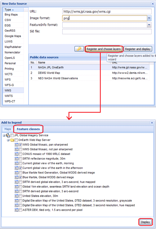This screenshot has height=229, width=156.
Task: Uncheck Blue Marble, Global MODIS derived image
Action: (x=20, y=177)
